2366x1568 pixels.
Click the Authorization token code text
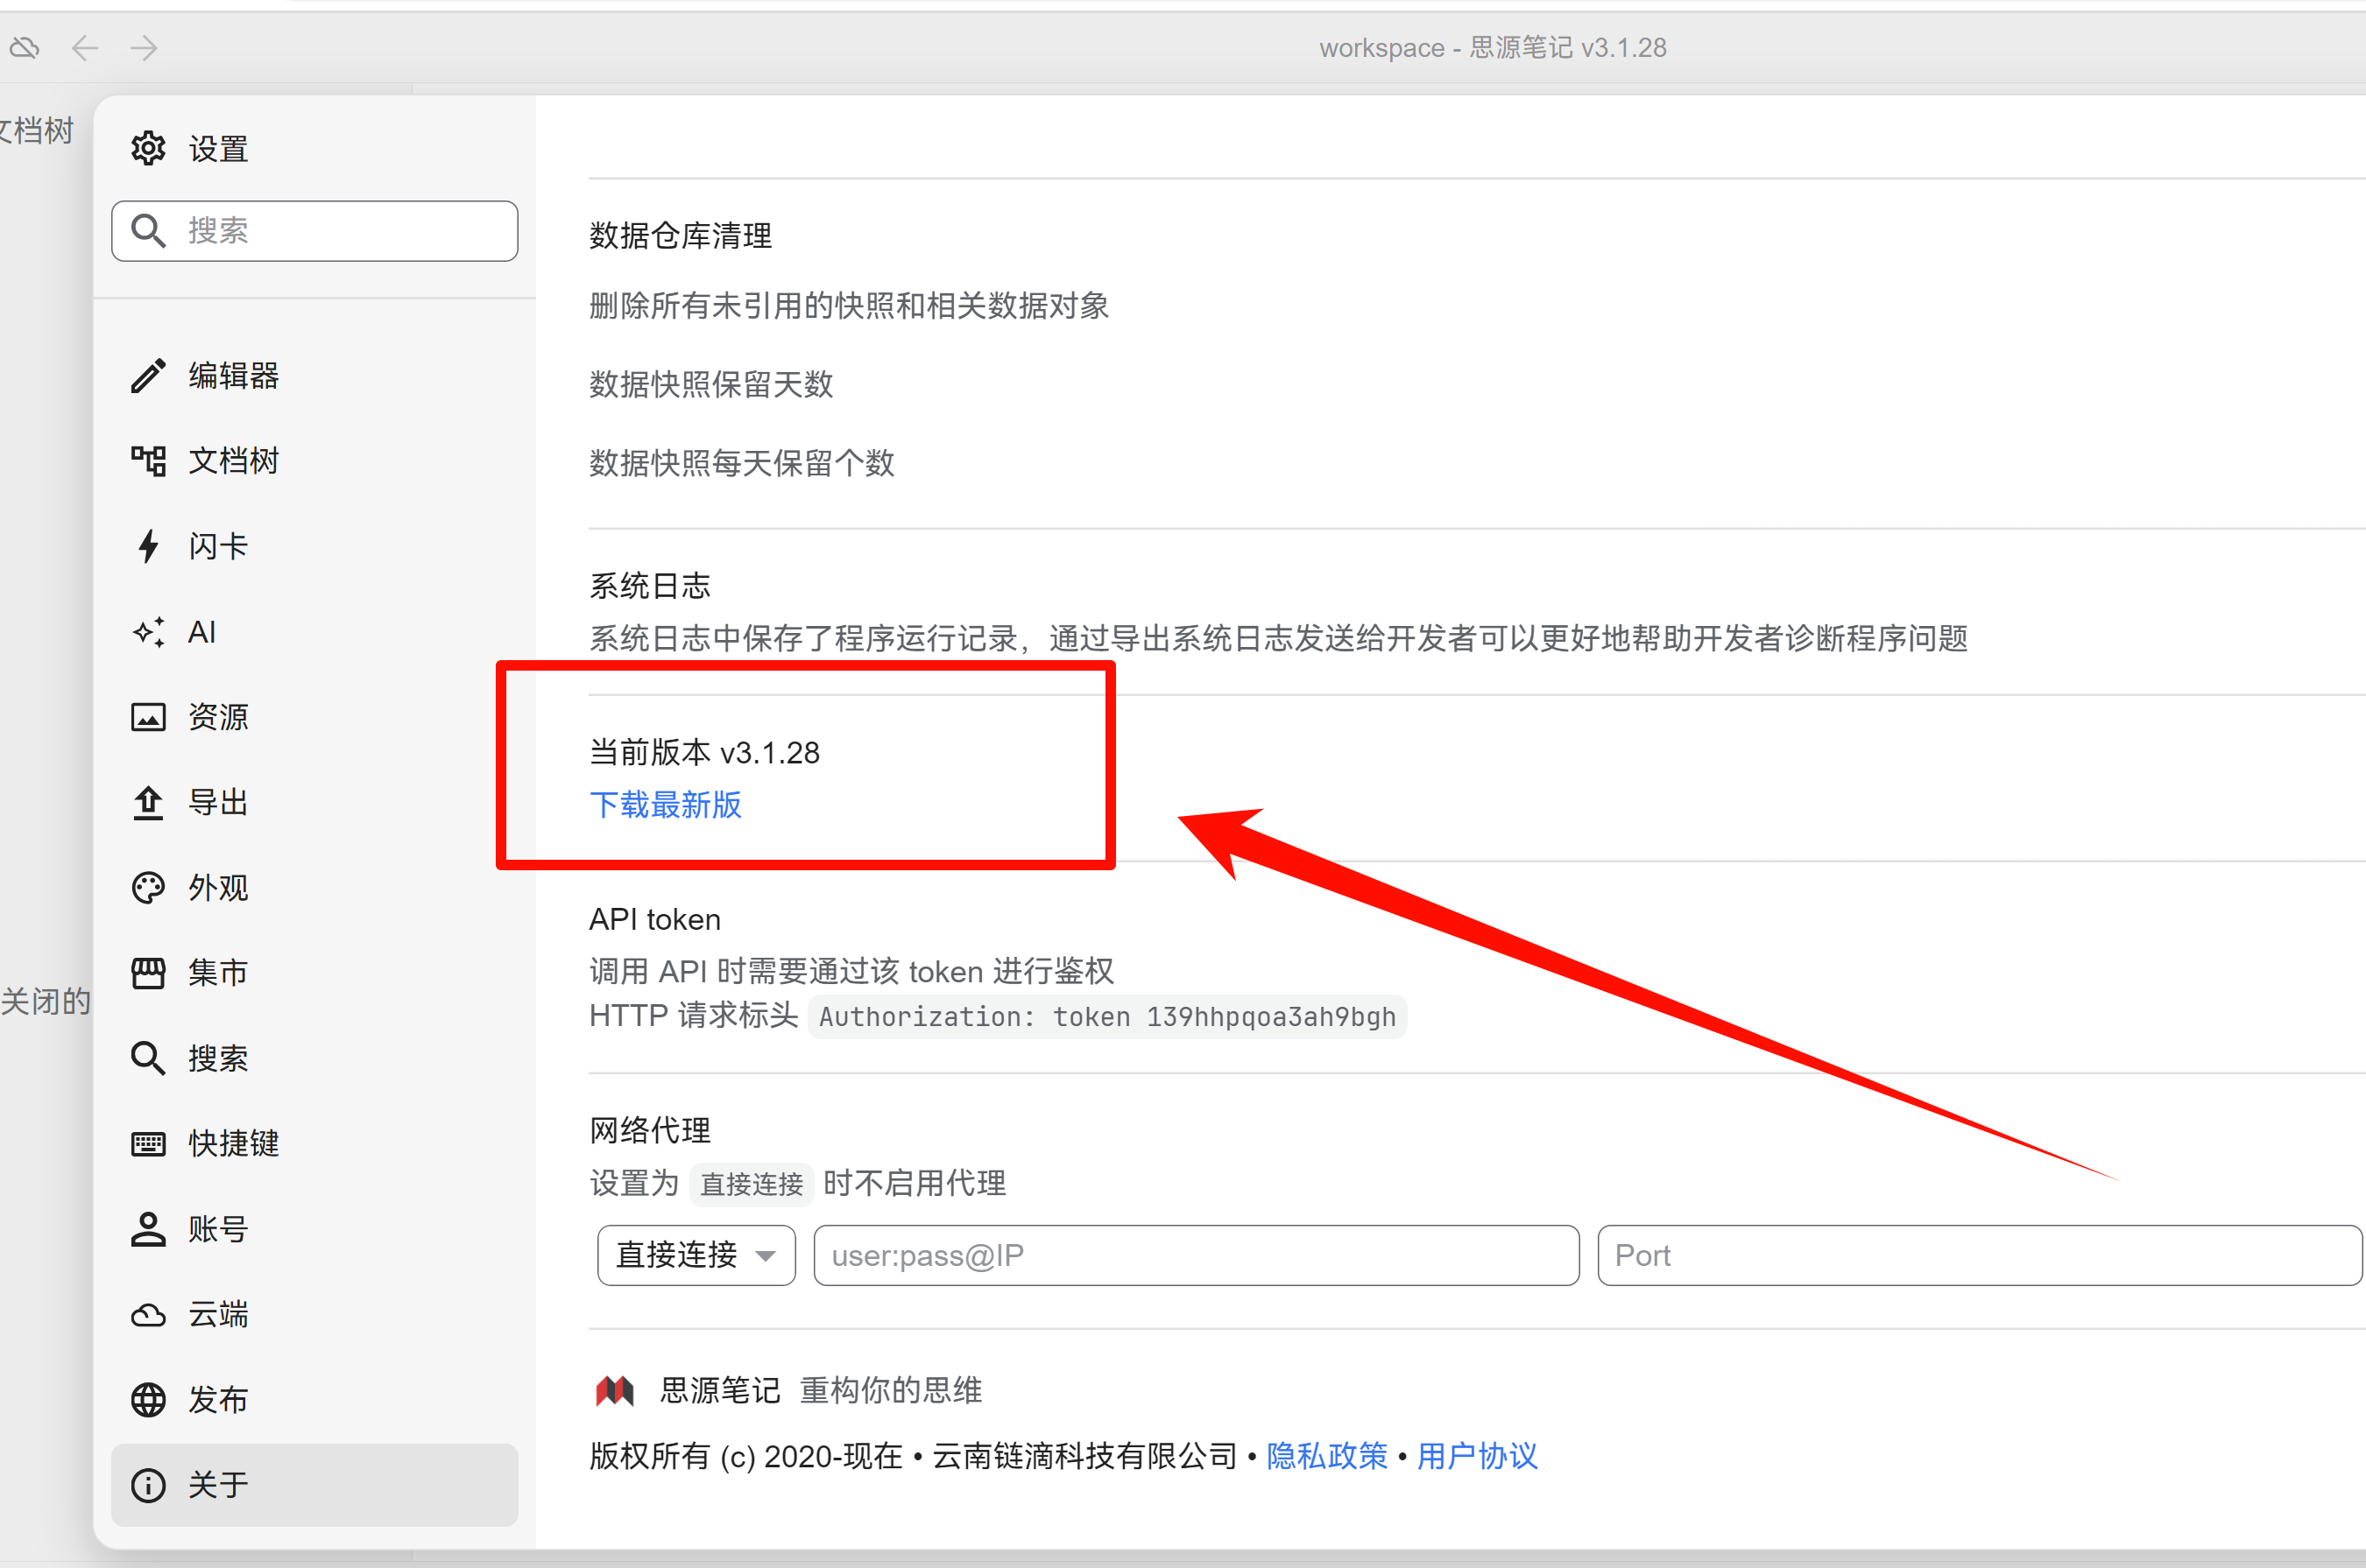click(1107, 1017)
